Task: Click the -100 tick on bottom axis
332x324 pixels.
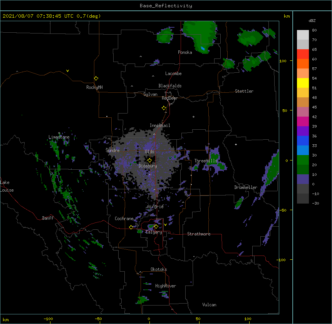Action: [x=48, y=319]
